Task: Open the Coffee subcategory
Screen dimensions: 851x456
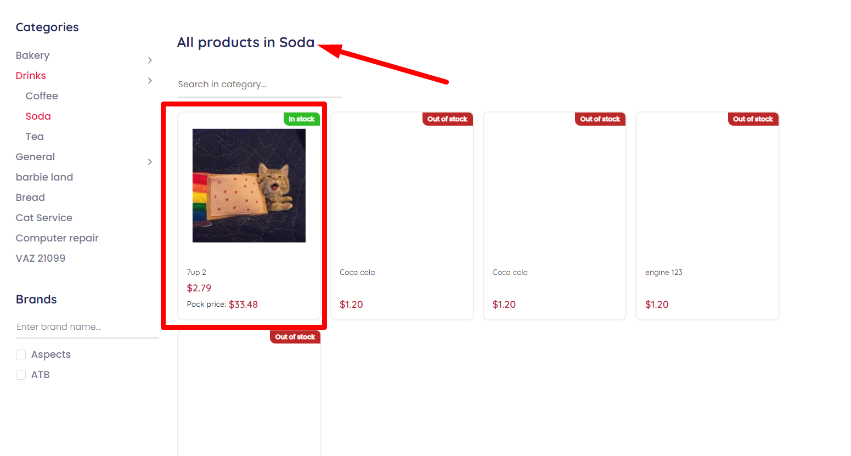Action: 42,96
